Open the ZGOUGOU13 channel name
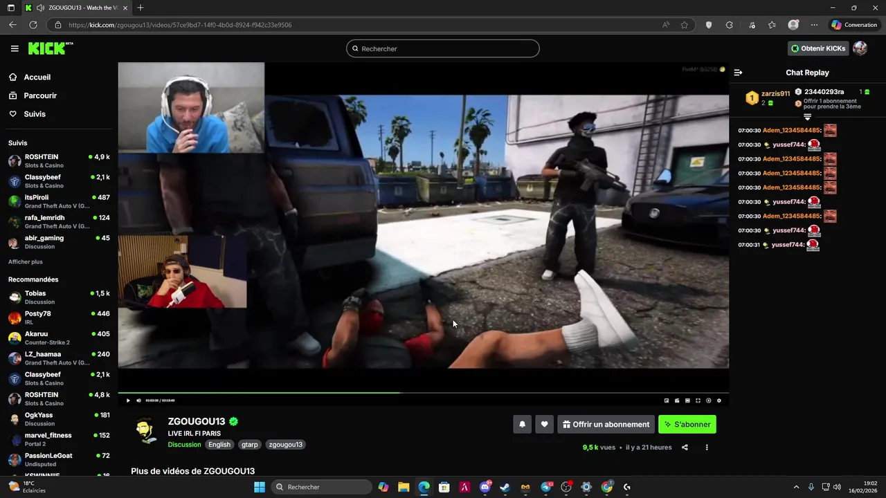 coord(197,421)
